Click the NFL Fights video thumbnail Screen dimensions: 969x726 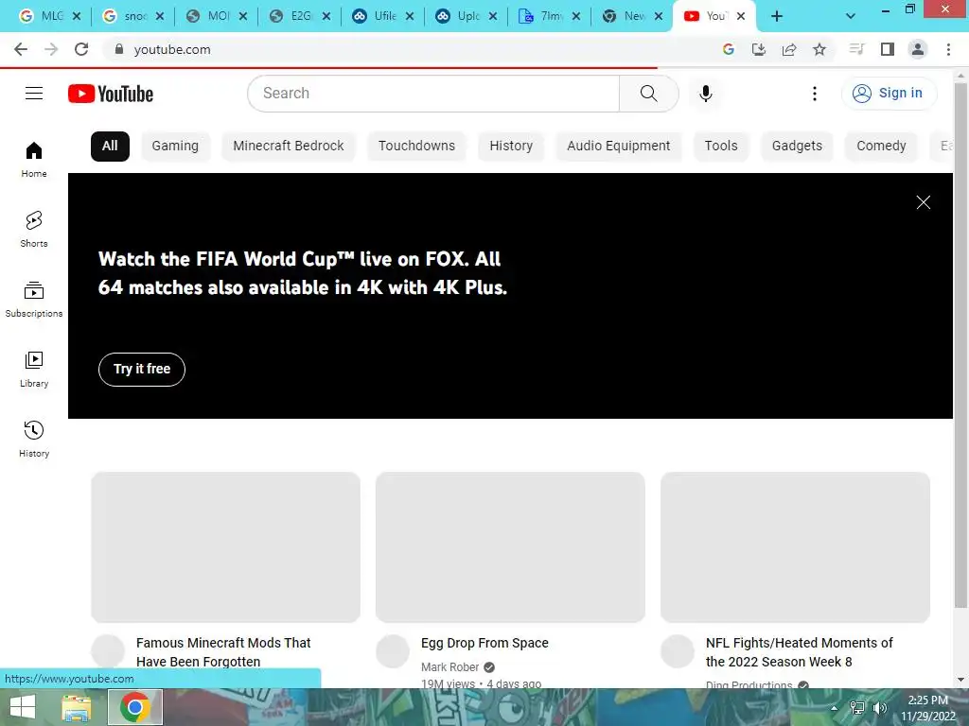(x=795, y=547)
